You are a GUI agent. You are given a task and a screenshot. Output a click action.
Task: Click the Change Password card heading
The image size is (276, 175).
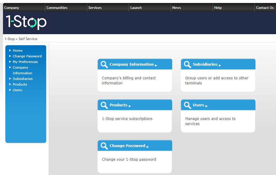pos(127,146)
